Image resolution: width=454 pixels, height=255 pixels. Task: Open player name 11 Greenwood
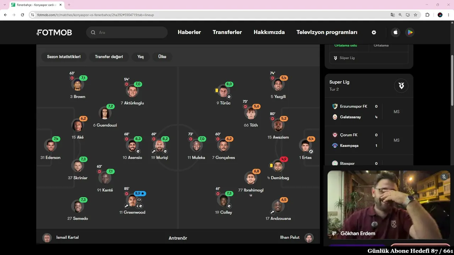(132, 212)
